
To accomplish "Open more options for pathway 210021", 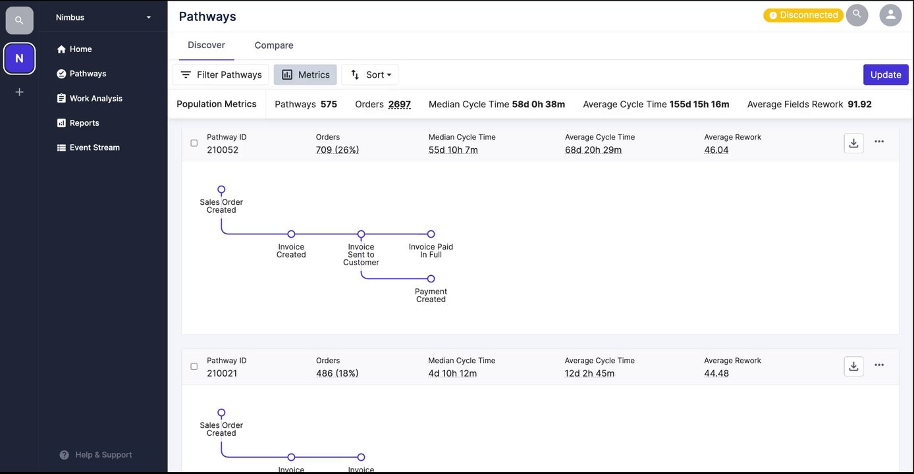I will 879,365.
